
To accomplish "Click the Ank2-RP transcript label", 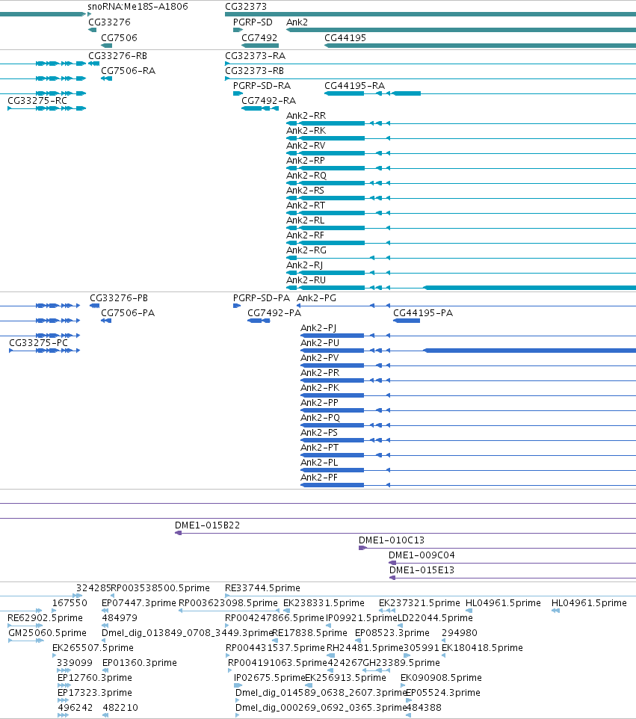I will [306, 161].
